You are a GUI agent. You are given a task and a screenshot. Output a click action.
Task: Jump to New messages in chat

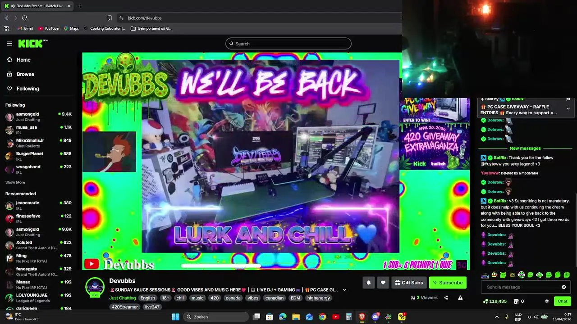tap(525, 148)
